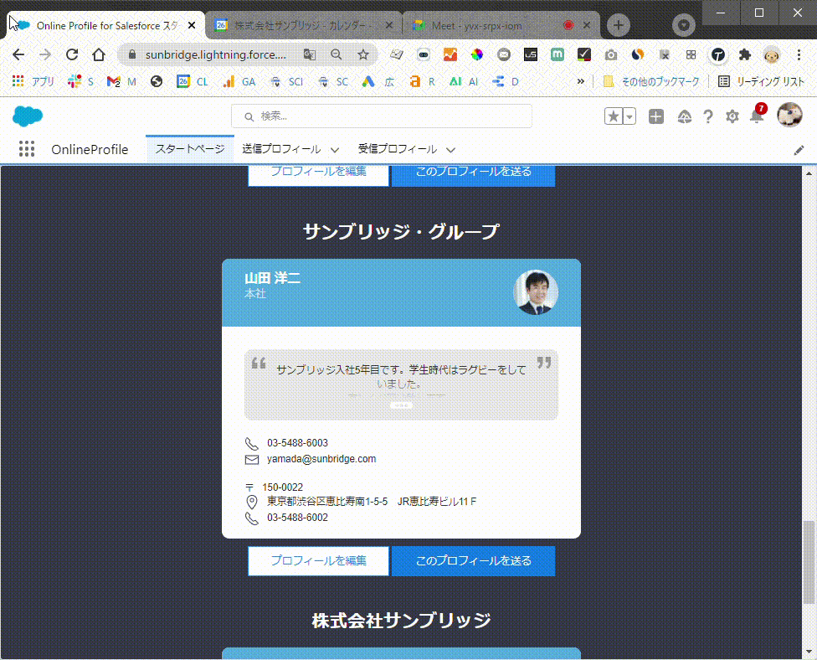
Task: Open the Salesforce setup gear menu
Action: coord(732,116)
